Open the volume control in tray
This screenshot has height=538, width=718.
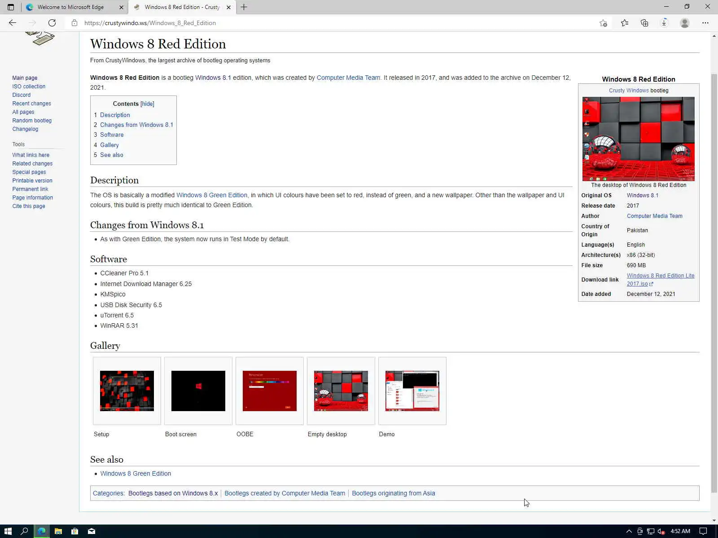tap(661, 531)
